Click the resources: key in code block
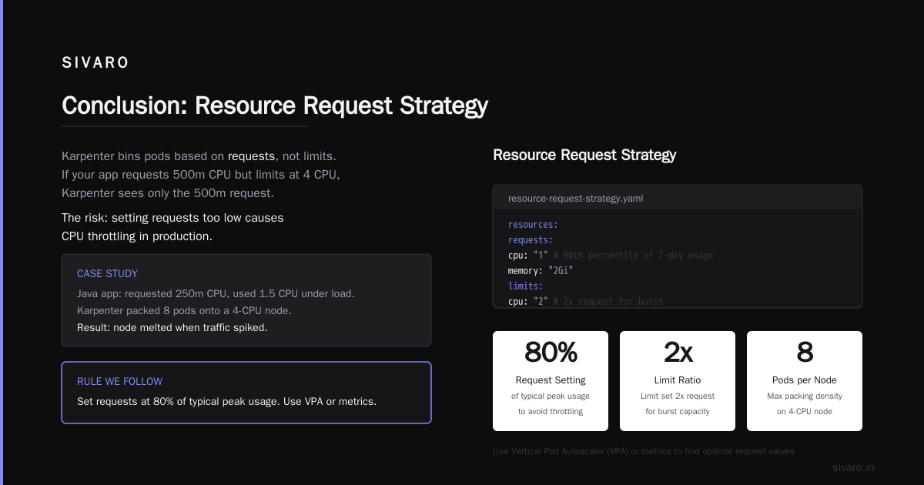This screenshot has height=485, width=924. pos(533,225)
